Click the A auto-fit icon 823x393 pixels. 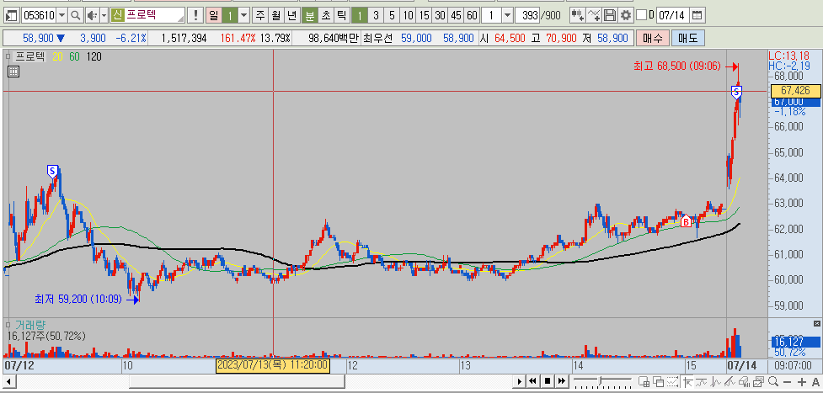[x=815, y=381]
